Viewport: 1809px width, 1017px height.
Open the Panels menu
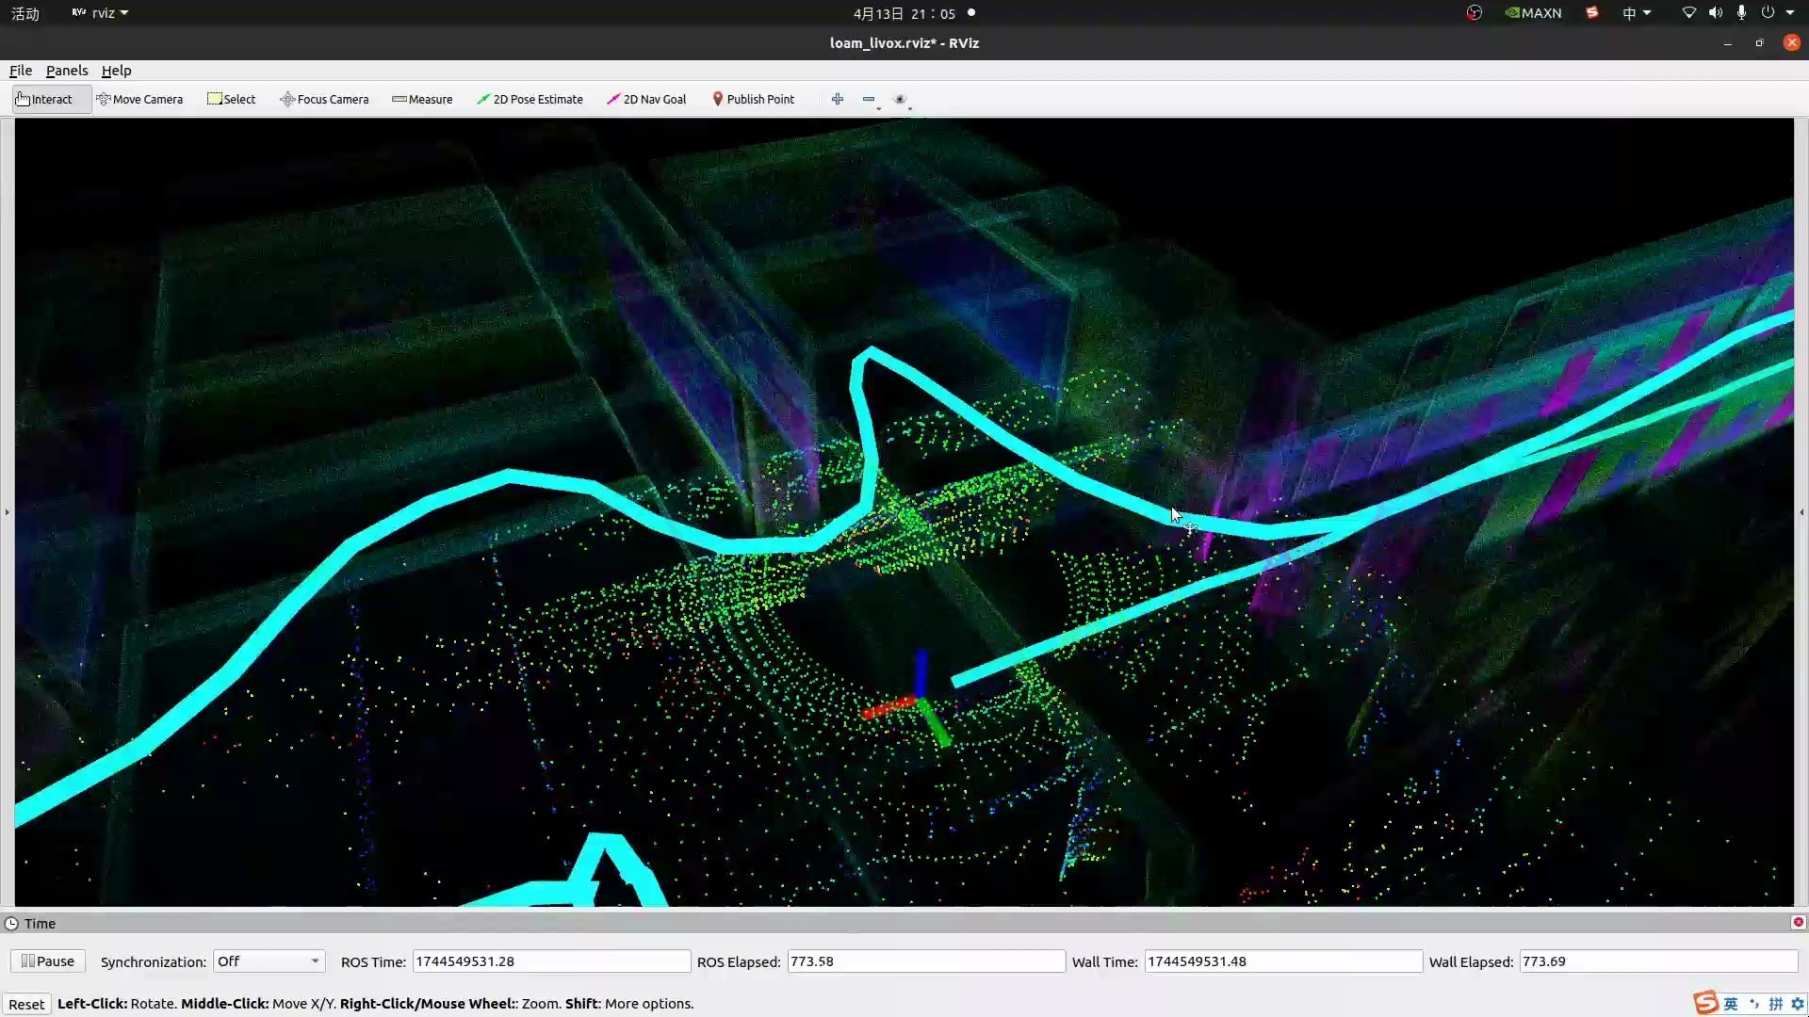66,71
